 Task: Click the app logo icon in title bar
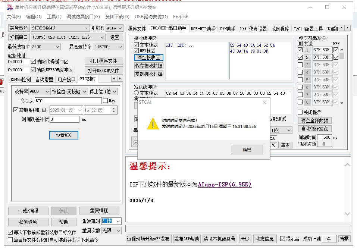click(10, 7)
